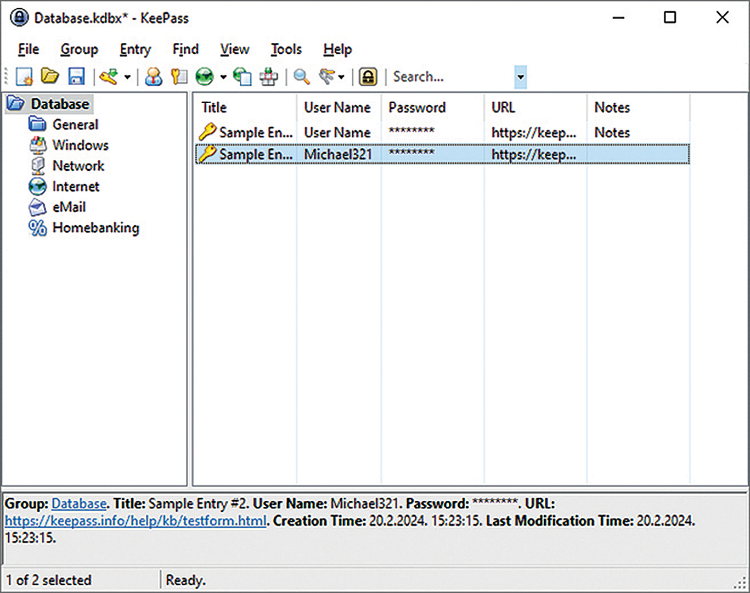Viewport: 750px width, 593px height.
Task: Click the KeePass lock icon in the title bar
Action: pos(19,18)
